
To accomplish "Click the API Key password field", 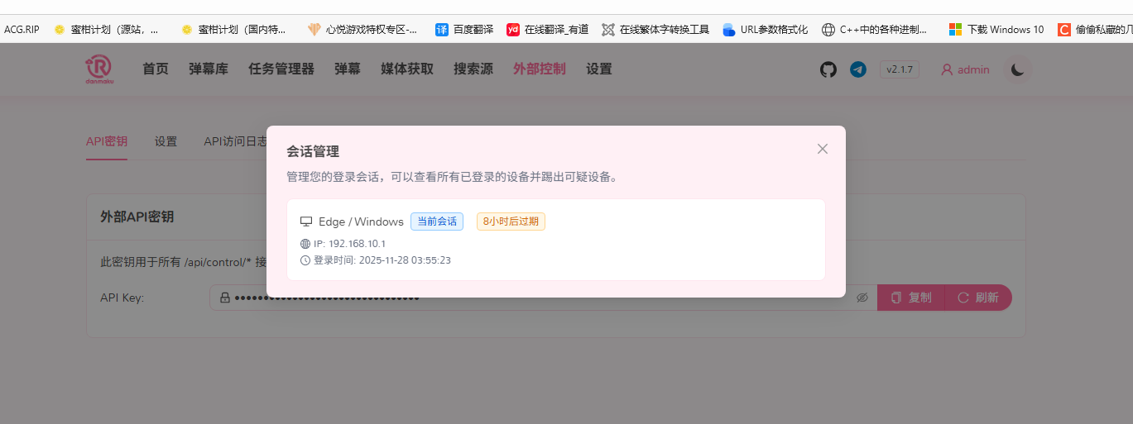I will pos(543,298).
